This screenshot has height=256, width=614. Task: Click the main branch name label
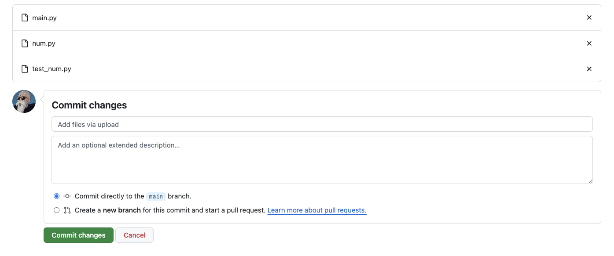click(x=156, y=196)
